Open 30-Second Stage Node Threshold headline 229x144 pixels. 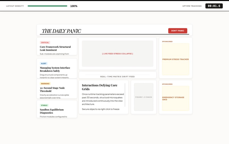[x=52, y=89]
